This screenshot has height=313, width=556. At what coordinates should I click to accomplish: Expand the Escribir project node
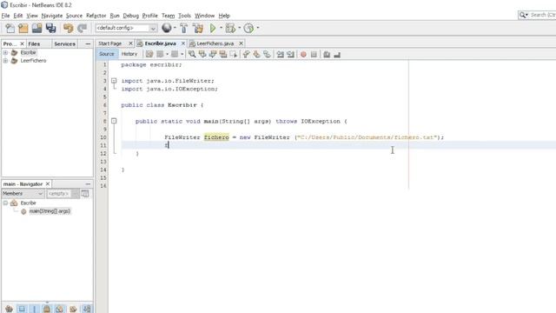[x=5, y=52]
